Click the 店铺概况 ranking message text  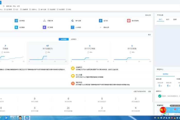click(x=97, y=69)
